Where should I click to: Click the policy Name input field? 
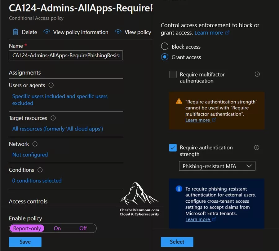66,55
